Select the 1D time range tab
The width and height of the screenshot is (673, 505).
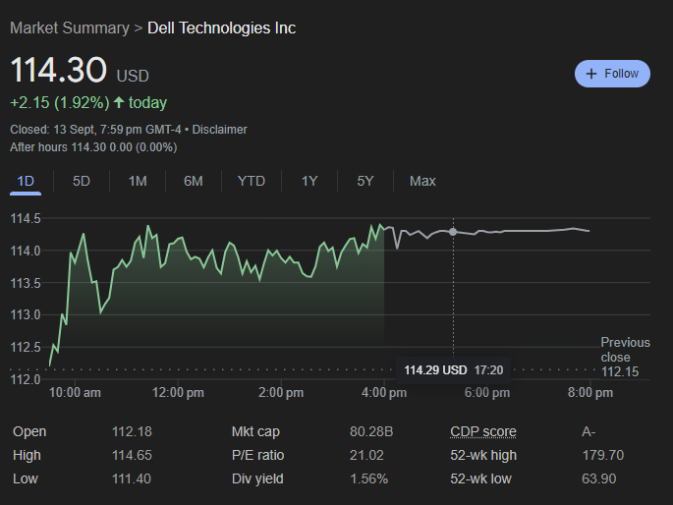coord(26,181)
